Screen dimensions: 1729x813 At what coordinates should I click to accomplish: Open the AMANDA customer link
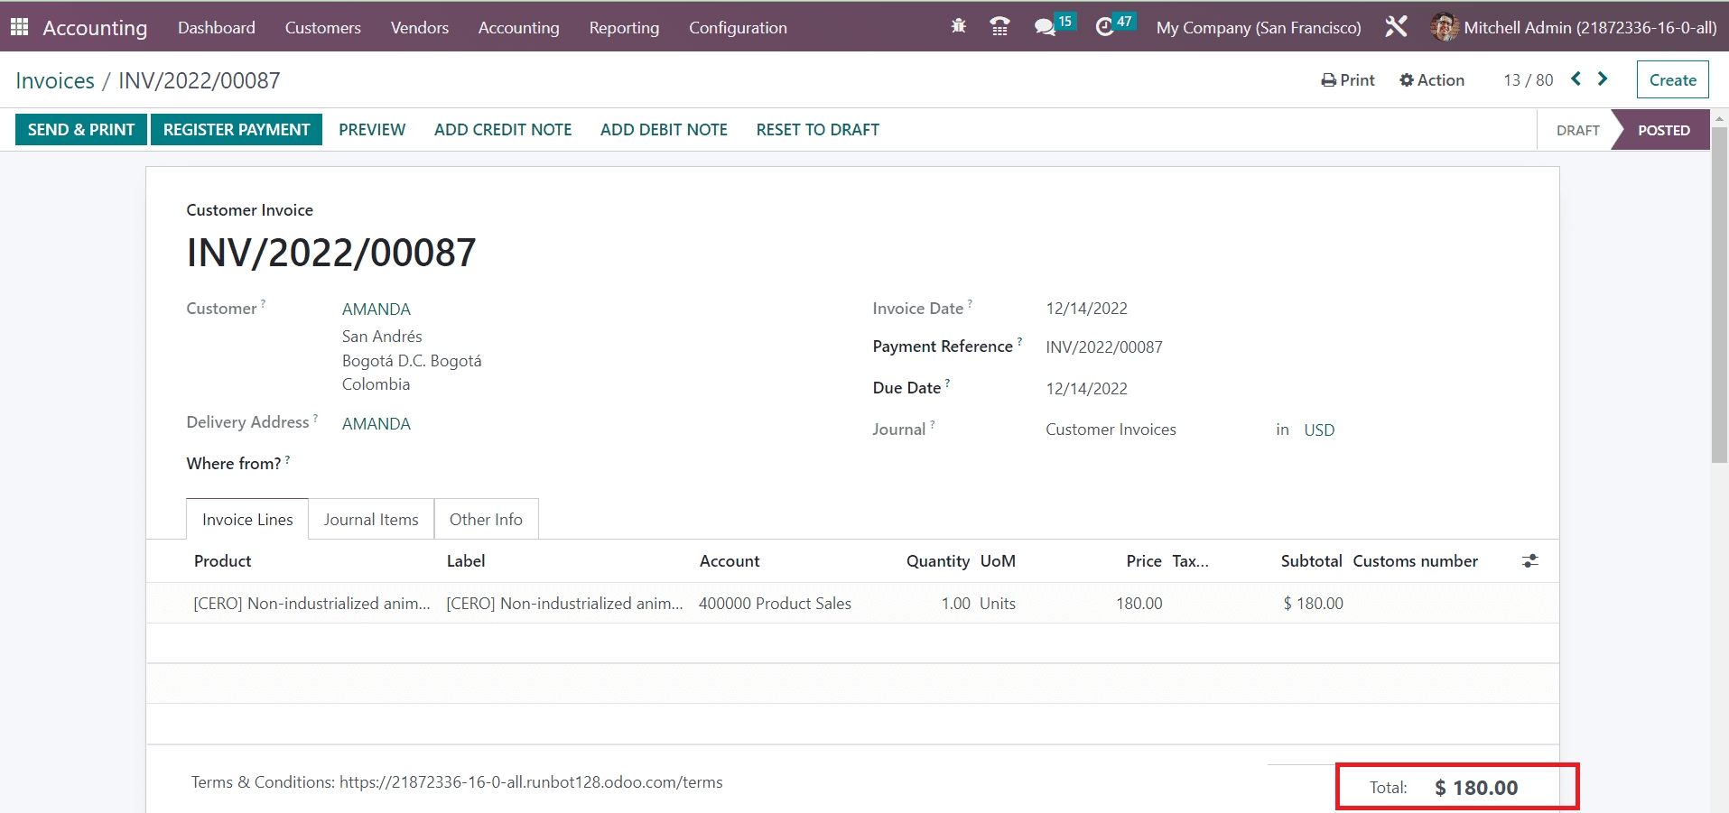coord(376,309)
